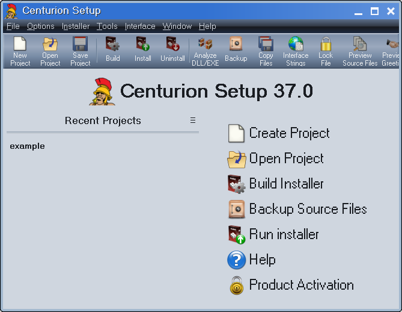402x312 pixels.
Task: Open the Installer menu
Action: coord(76,27)
